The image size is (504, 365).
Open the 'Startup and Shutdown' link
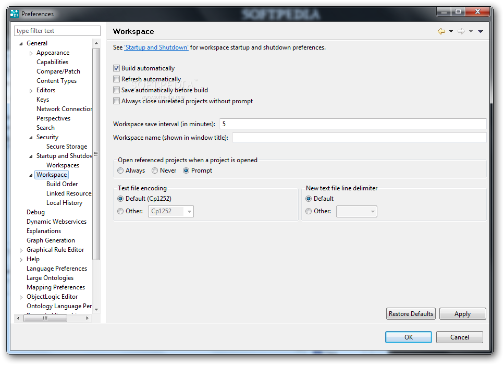[156, 47]
